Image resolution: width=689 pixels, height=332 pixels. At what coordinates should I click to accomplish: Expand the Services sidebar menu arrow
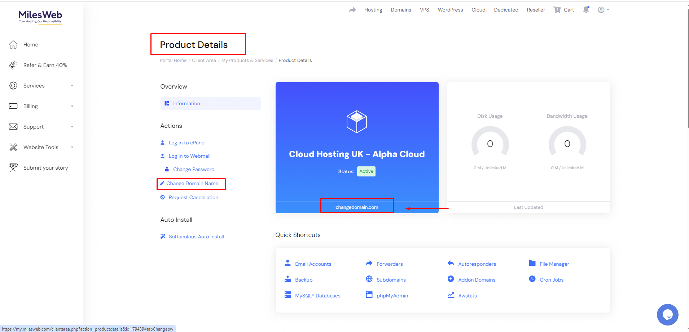[x=72, y=86]
